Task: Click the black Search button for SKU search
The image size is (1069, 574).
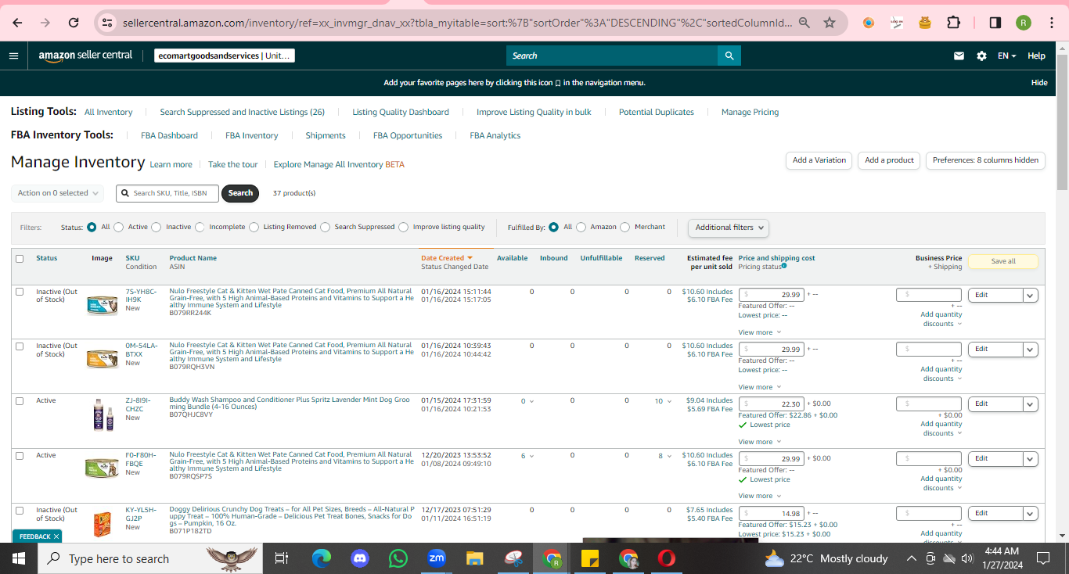Action: (241, 193)
